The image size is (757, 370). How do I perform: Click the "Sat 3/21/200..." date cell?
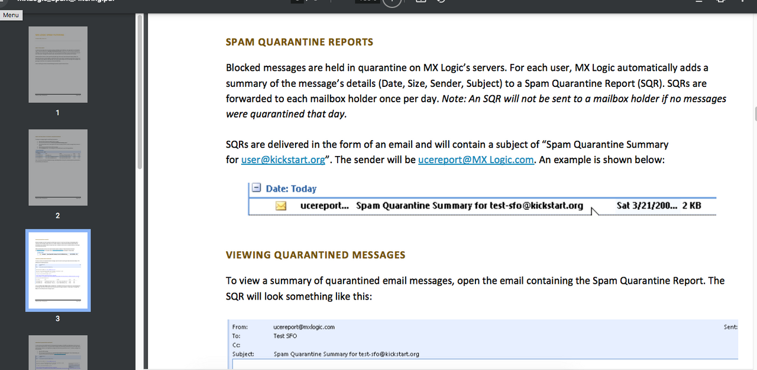click(x=646, y=206)
